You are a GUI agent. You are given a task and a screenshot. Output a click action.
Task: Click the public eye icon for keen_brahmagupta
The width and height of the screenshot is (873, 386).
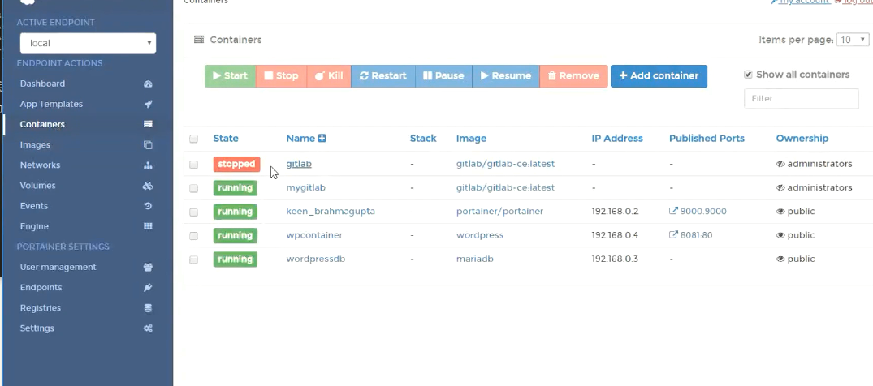point(780,212)
